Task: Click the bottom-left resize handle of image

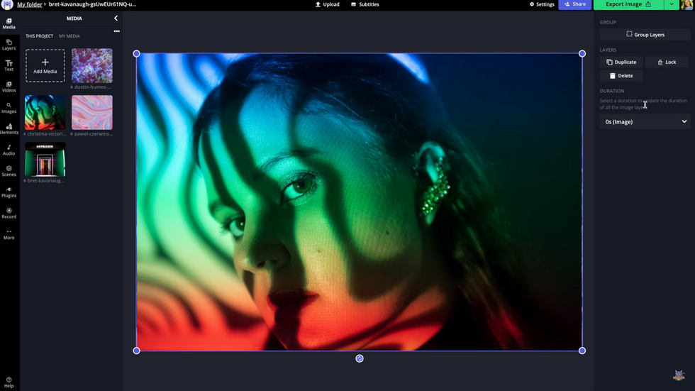Action: pos(136,351)
